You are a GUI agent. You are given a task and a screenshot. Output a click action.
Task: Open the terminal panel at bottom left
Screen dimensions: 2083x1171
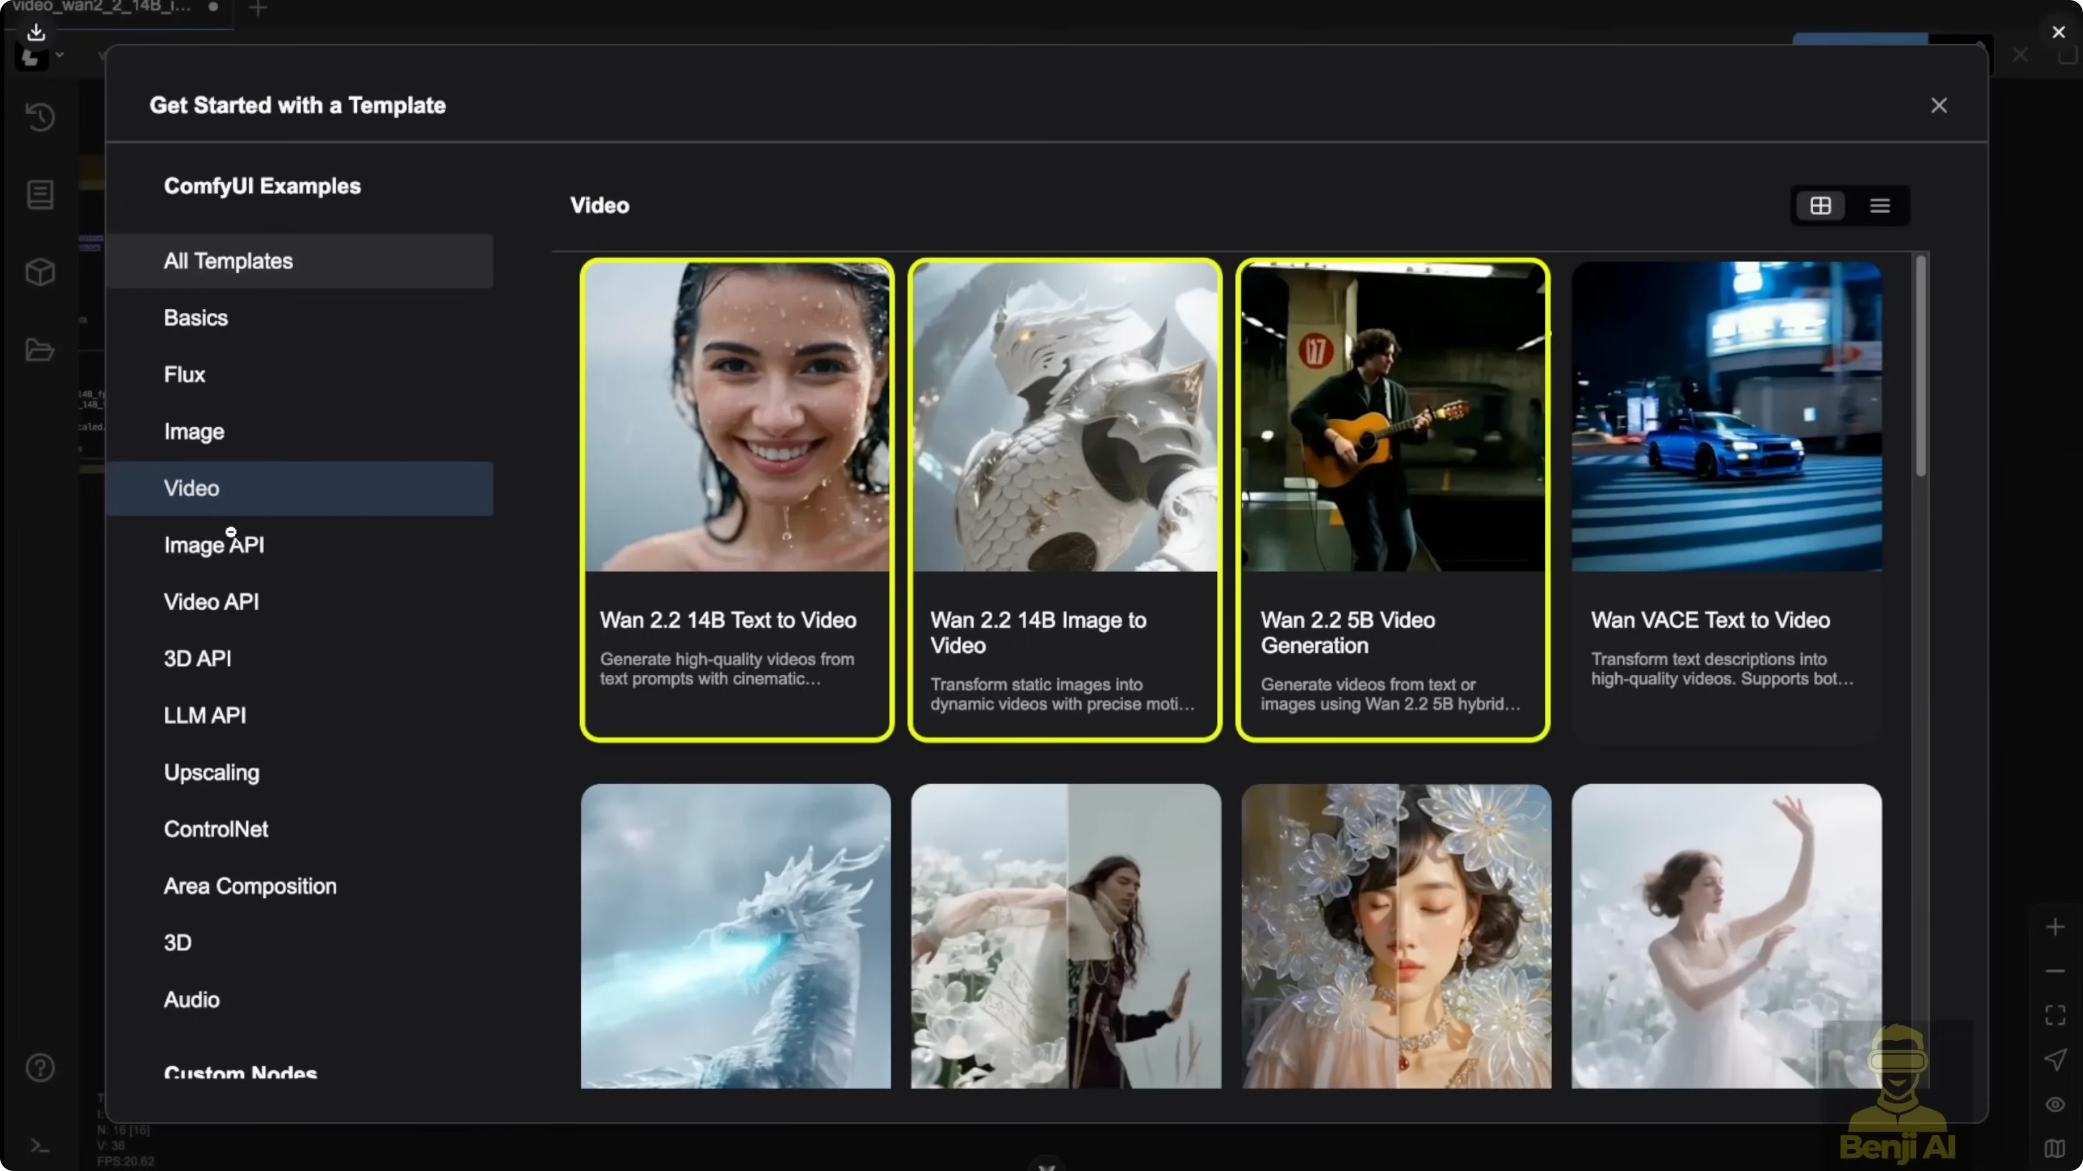pos(40,1146)
